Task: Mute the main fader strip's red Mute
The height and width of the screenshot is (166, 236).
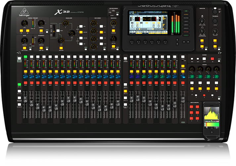Action: coord(183,83)
